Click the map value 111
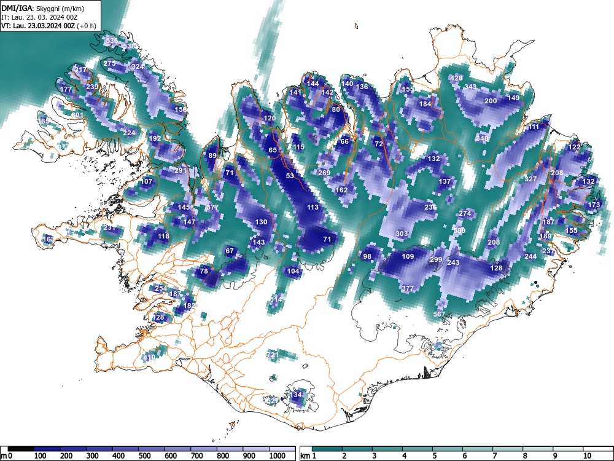 coord(534,127)
